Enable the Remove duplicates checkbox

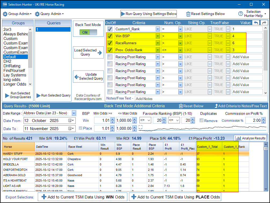point(202,121)
